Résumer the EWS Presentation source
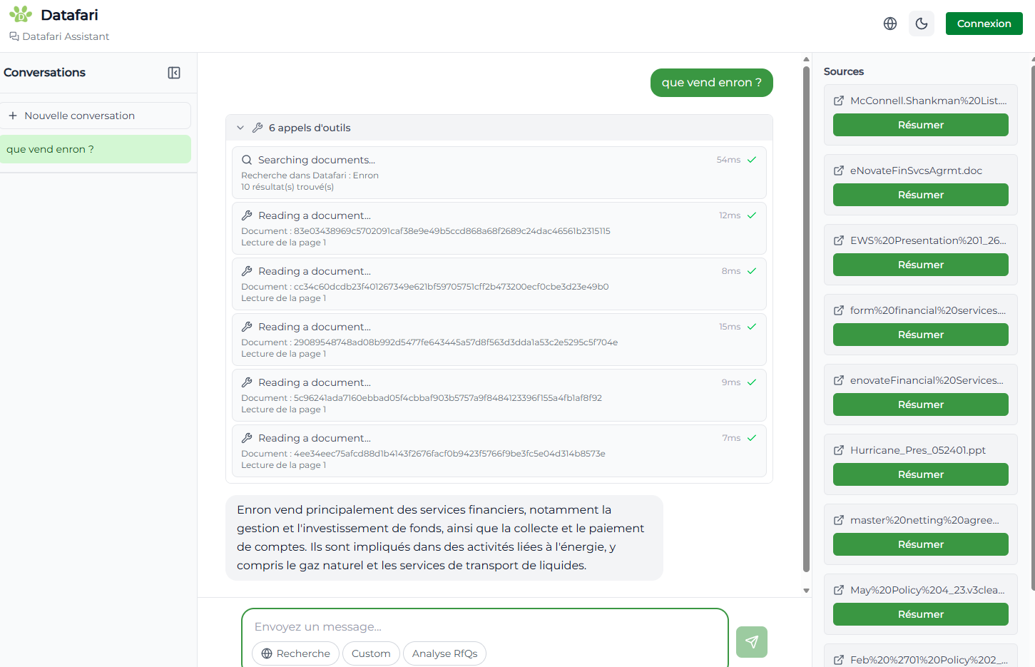The image size is (1035, 667). tap(920, 265)
